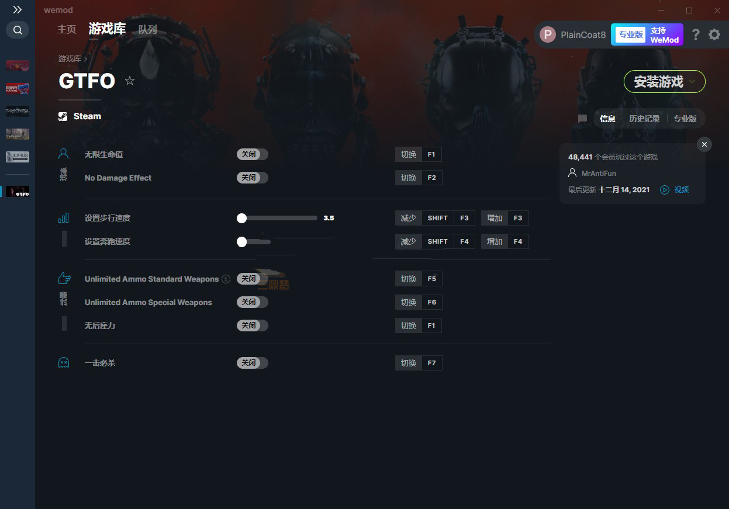Click 减少 SHIFT F3 hotkey for walk speed
729x509 pixels.
tap(435, 218)
